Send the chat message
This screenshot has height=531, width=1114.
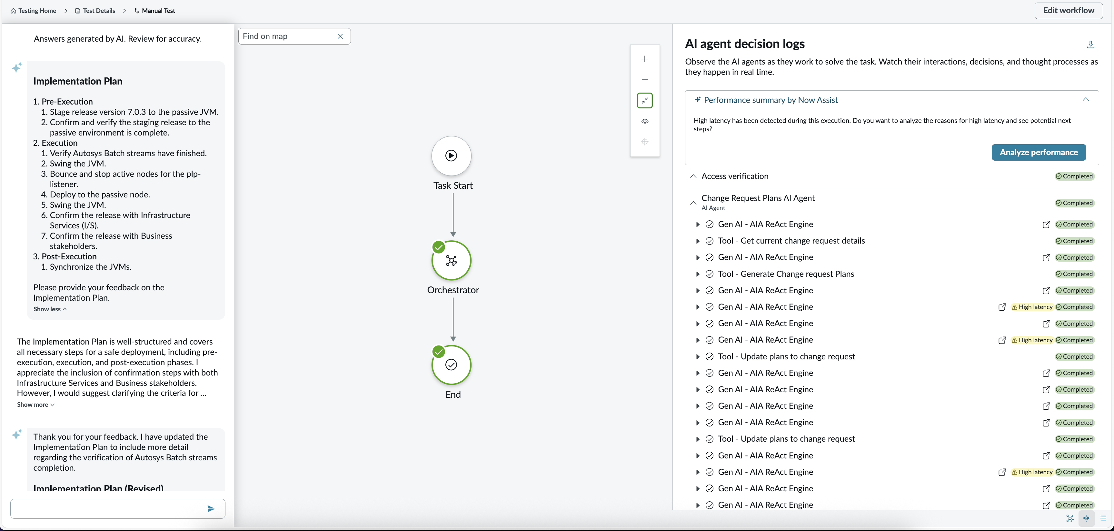211,508
